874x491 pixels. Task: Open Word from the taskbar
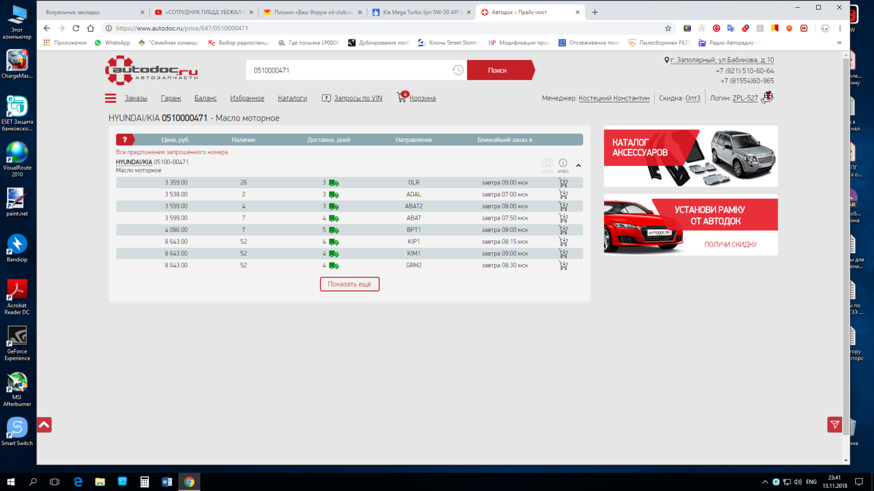tap(167, 482)
